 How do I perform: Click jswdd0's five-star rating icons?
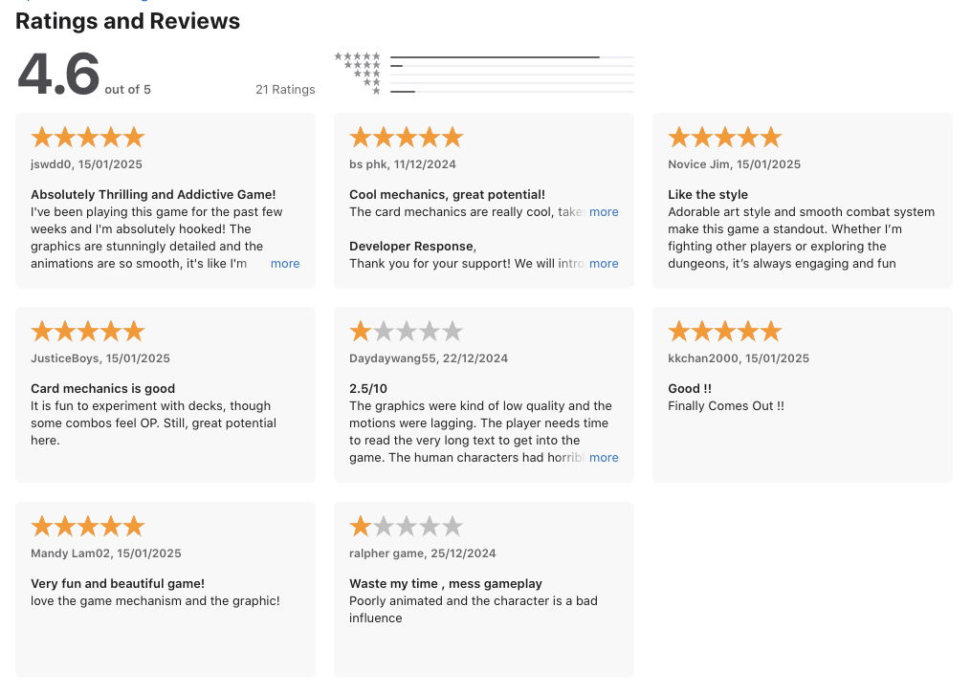coord(87,138)
